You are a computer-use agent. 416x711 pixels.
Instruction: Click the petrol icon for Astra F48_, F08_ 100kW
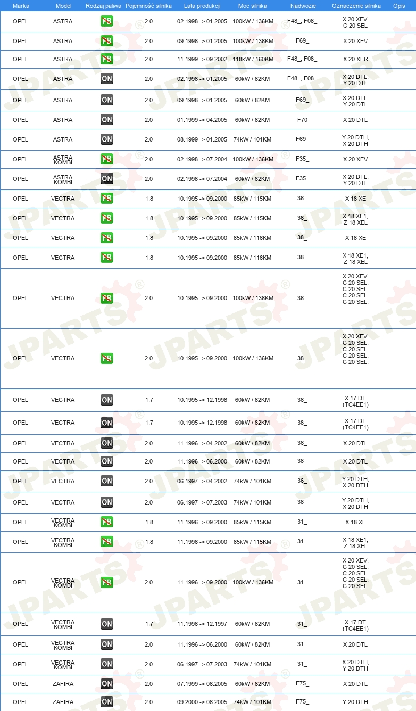tap(107, 22)
